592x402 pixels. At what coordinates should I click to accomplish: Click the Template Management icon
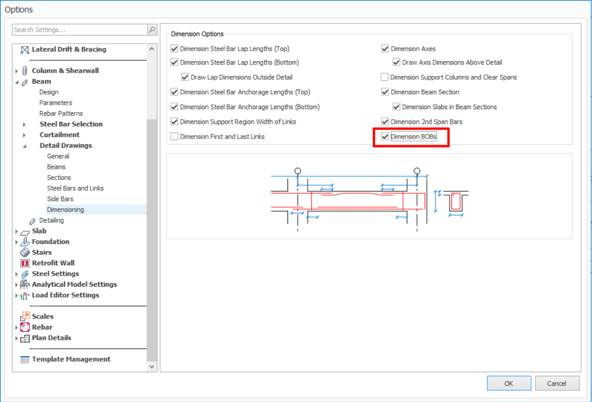pos(25,359)
